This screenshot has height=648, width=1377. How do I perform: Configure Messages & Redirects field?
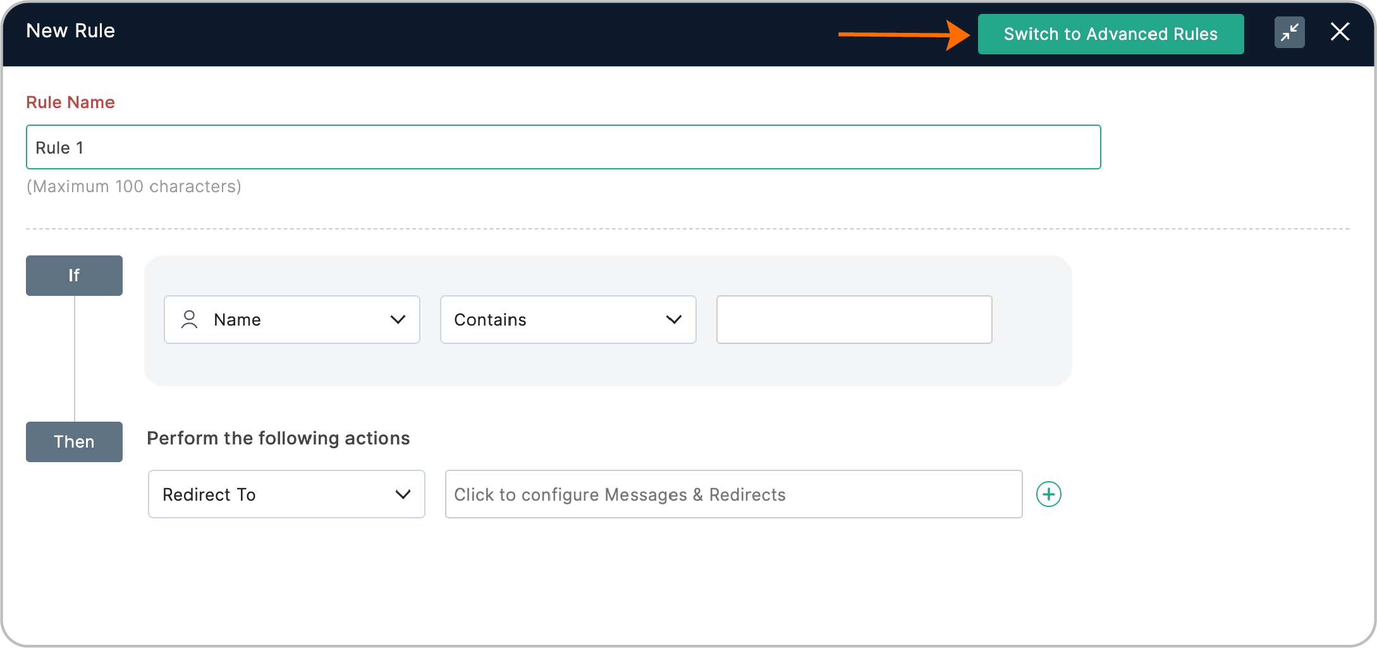[733, 494]
